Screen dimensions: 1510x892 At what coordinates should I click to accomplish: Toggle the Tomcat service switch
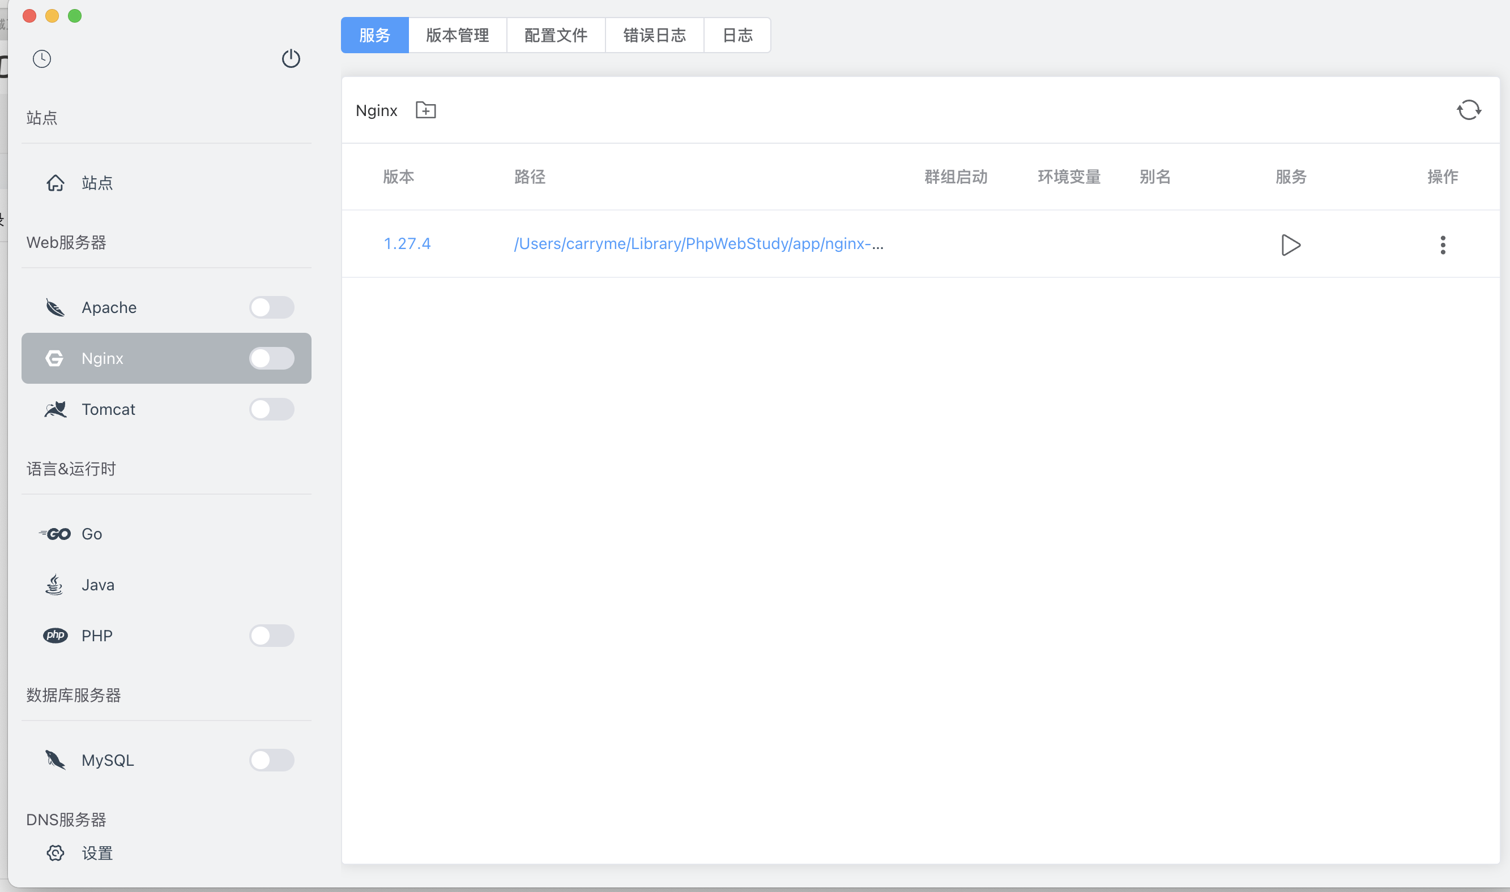point(272,409)
